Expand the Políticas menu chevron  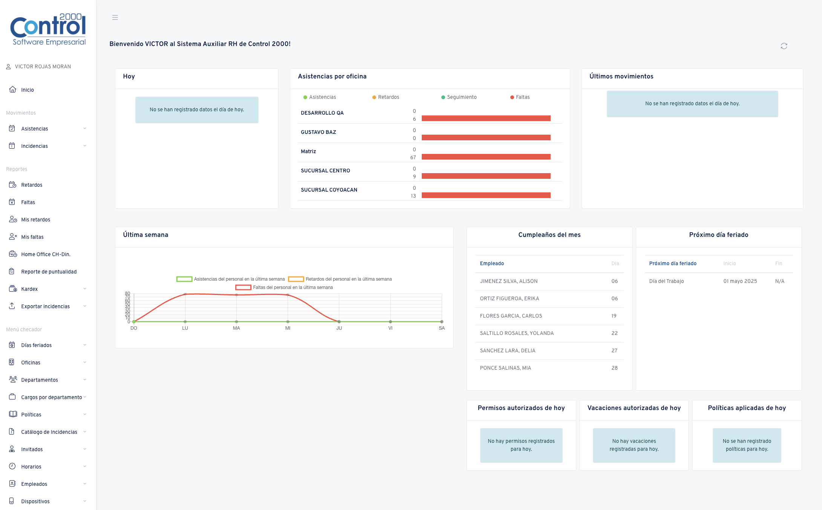[x=85, y=414]
